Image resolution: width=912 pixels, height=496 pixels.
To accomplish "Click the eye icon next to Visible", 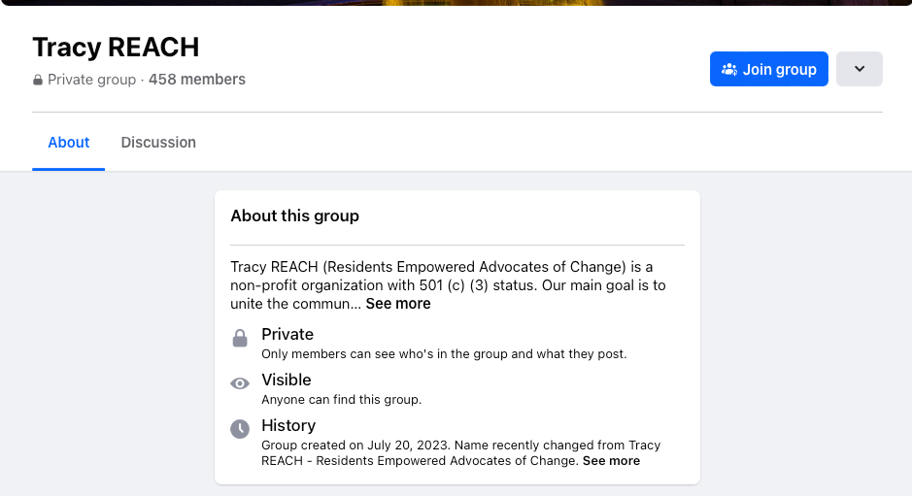I will pos(240,383).
